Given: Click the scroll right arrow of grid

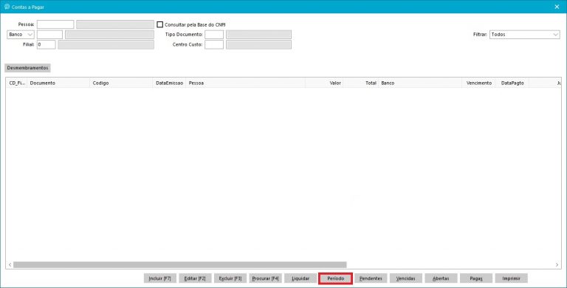Looking at the screenshot, I should tap(557, 265).
